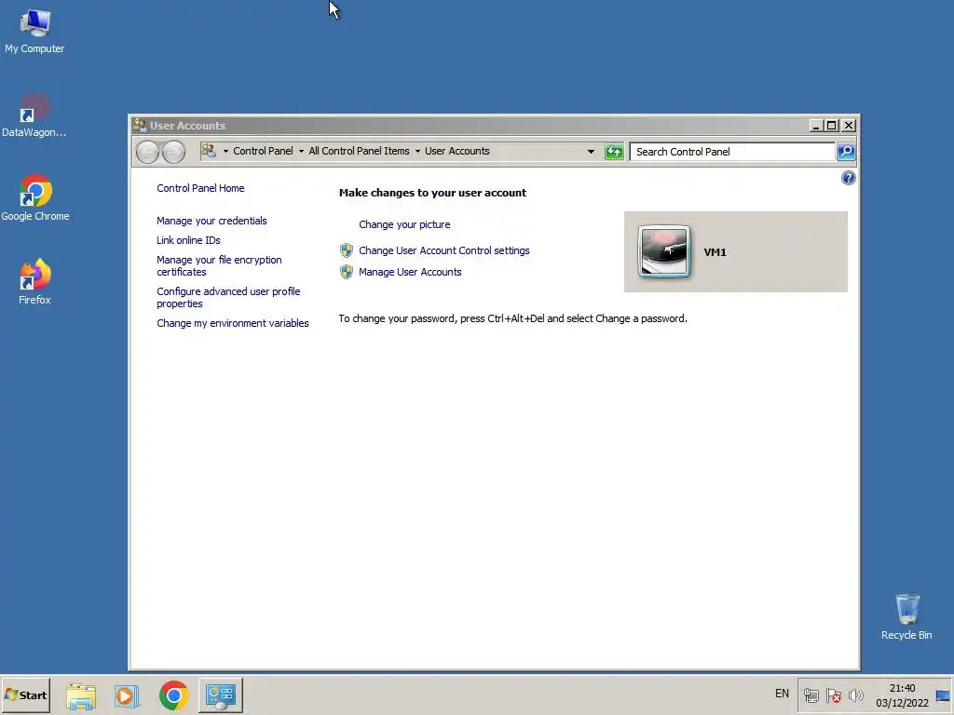The width and height of the screenshot is (954, 715).
Task: Click the User Accounts title bar icon
Action: 140,126
